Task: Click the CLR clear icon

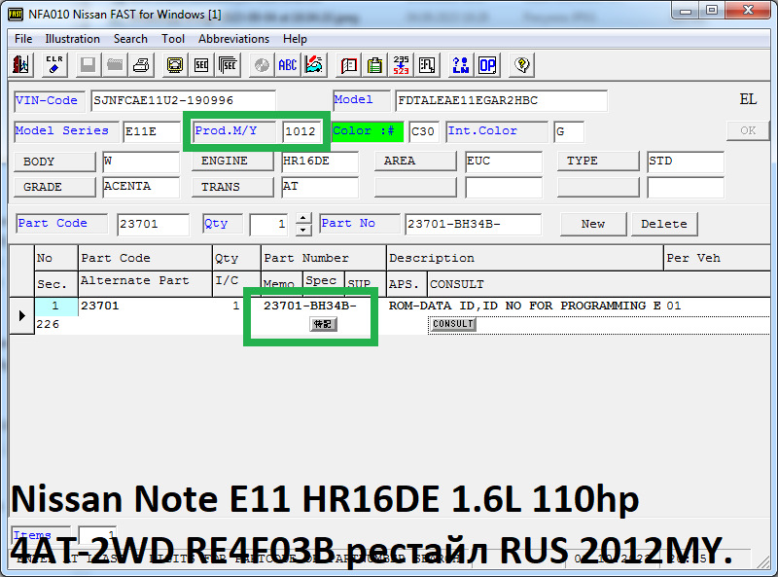Action: [x=53, y=65]
